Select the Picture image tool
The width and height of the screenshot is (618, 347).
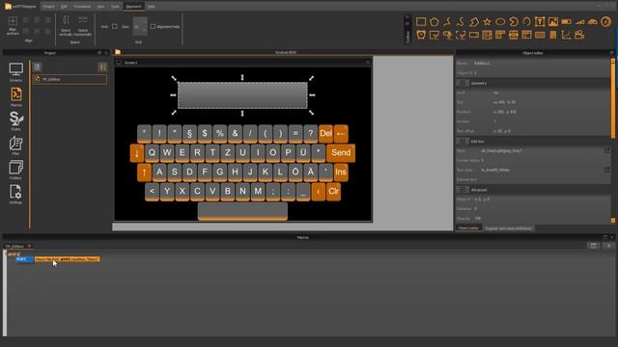553,21
